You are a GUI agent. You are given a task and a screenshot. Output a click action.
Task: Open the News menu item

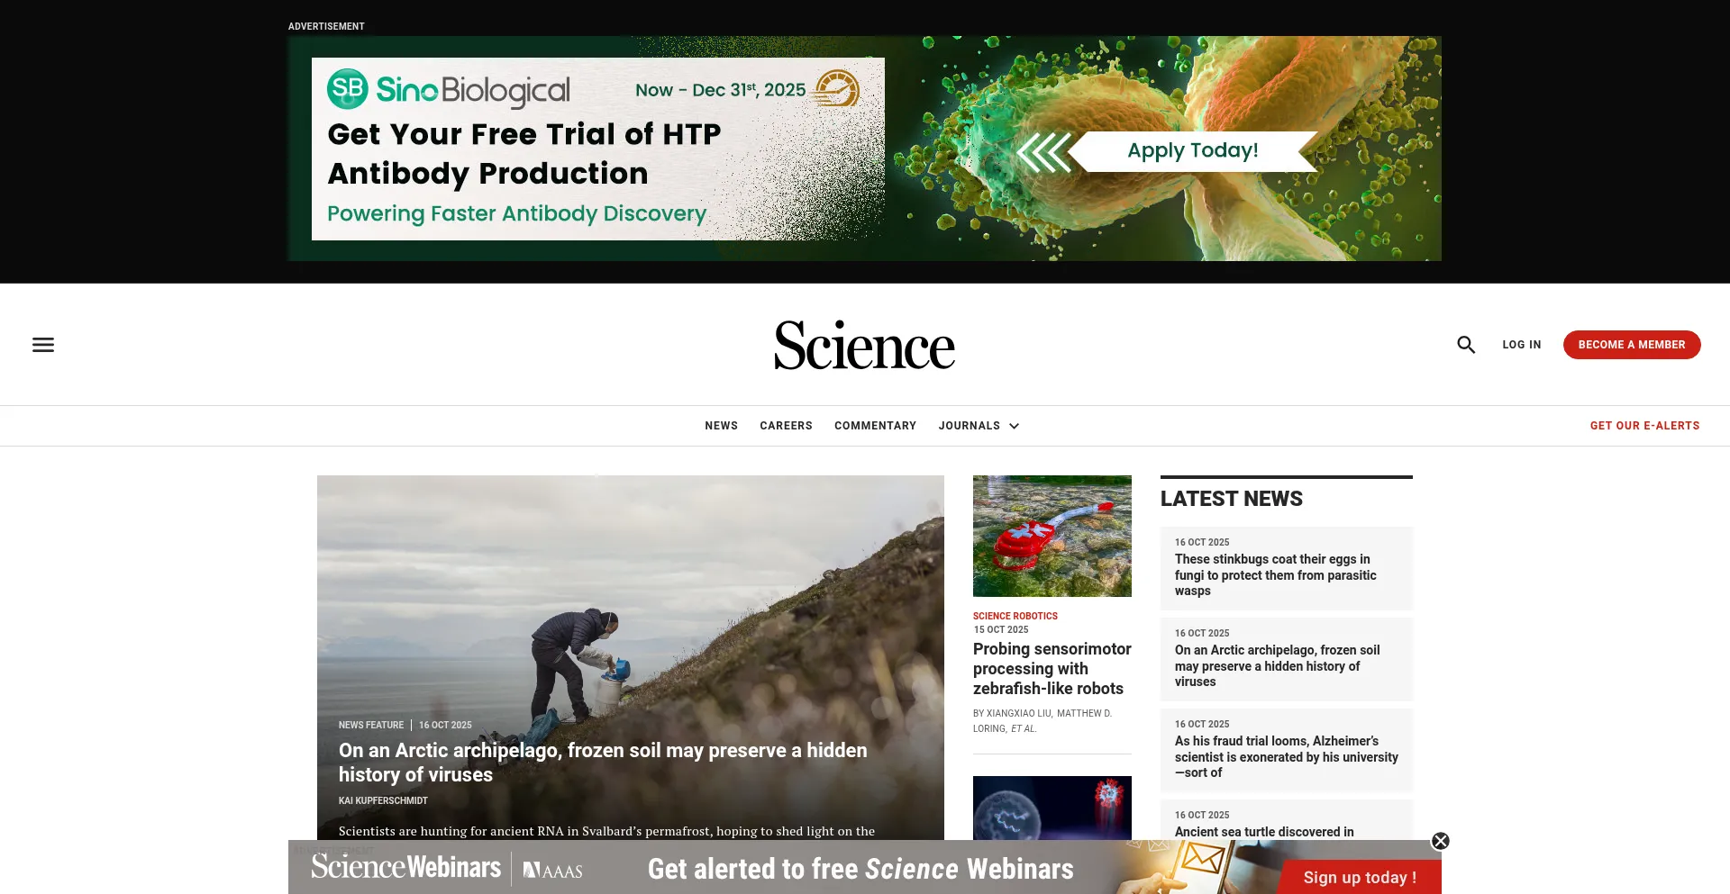coord(721,426)
